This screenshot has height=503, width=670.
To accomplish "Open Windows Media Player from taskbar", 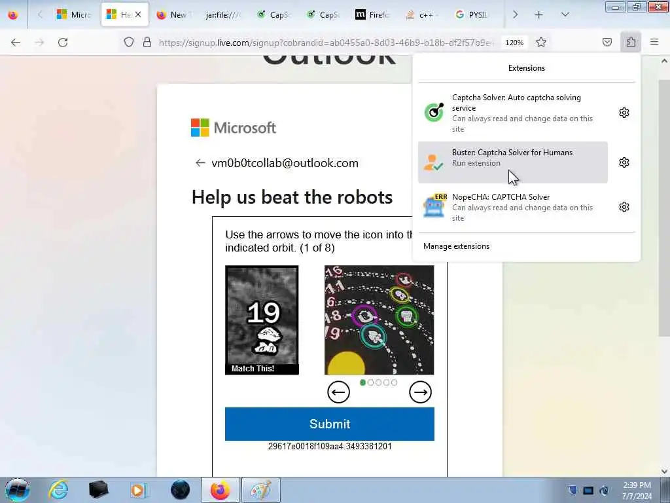I will point(139,490).
